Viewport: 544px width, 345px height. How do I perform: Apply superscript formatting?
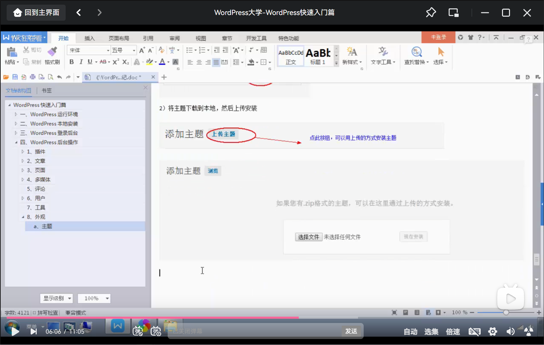tap(116, 62)
